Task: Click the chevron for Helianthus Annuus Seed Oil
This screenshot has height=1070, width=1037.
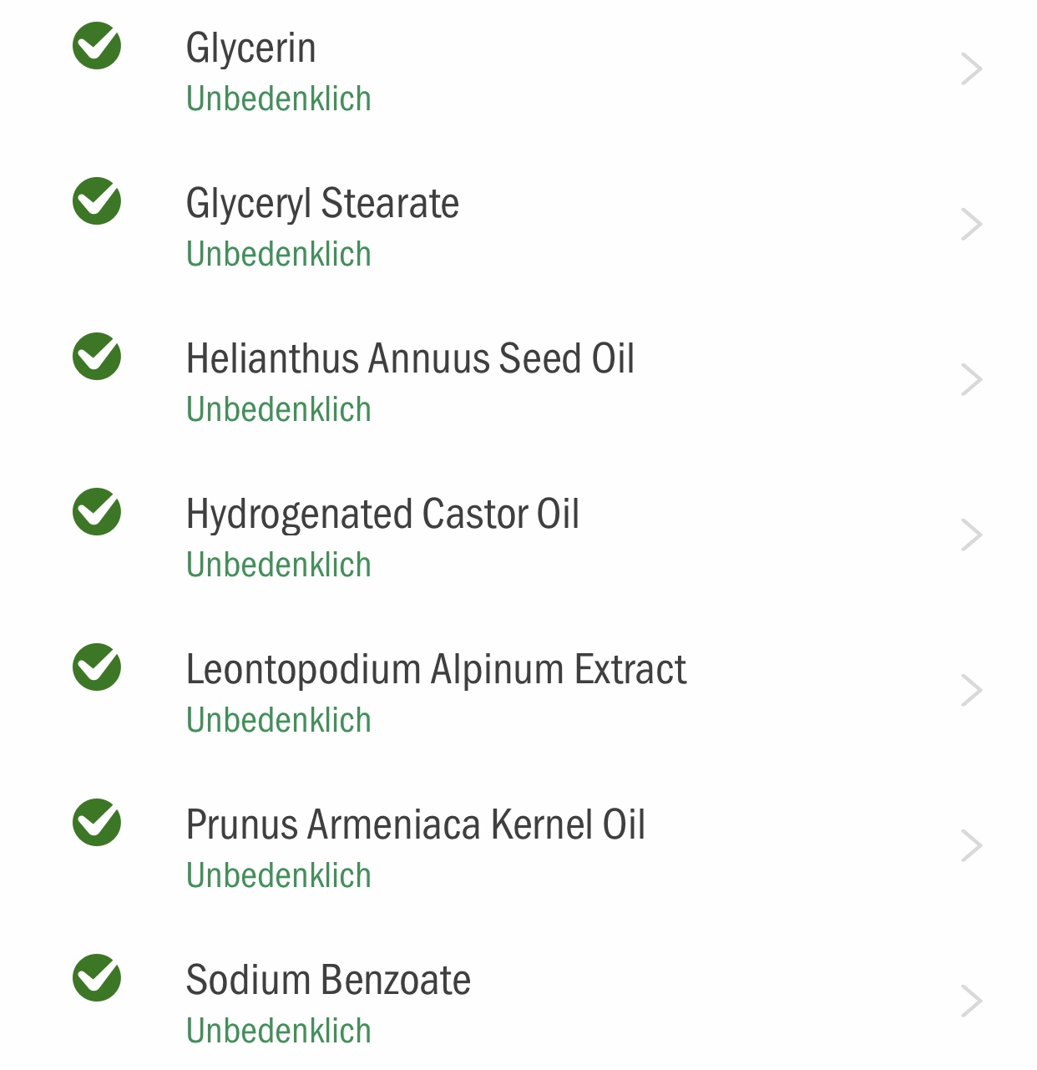Action: click(x=971, y=380)
